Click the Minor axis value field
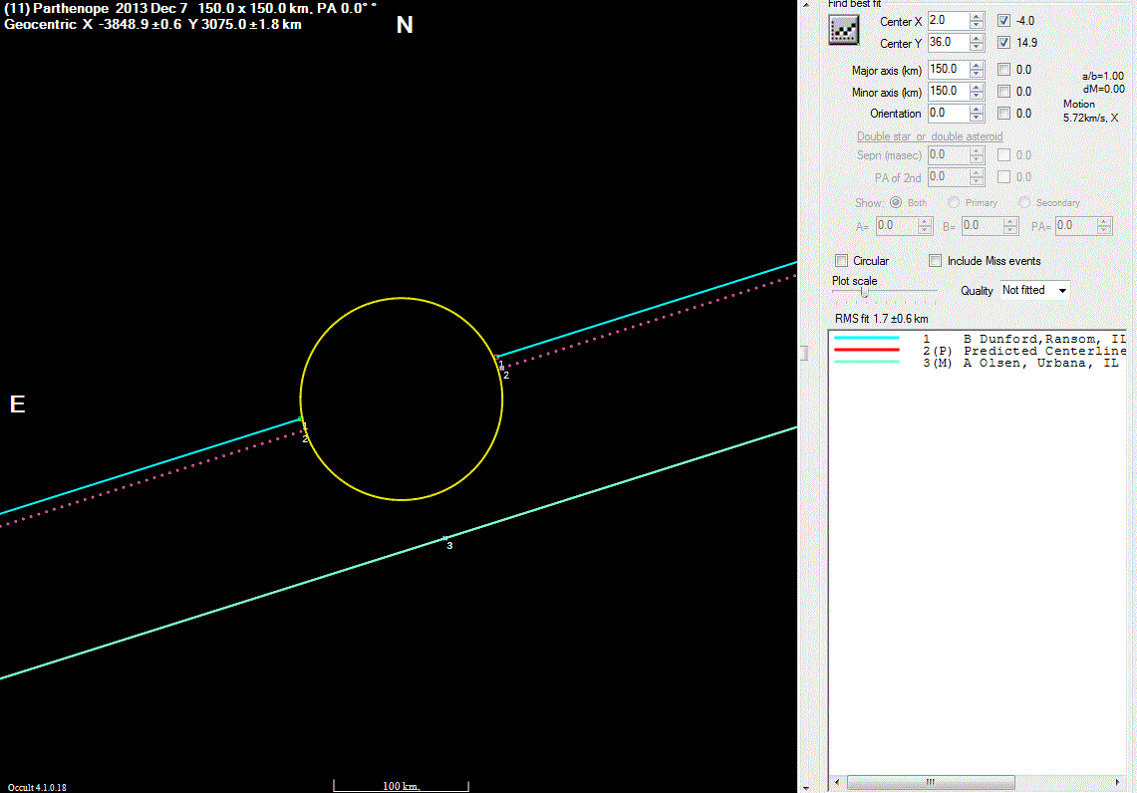The image size is (1137, 793). pyautogui.click(x=949, y=91)
